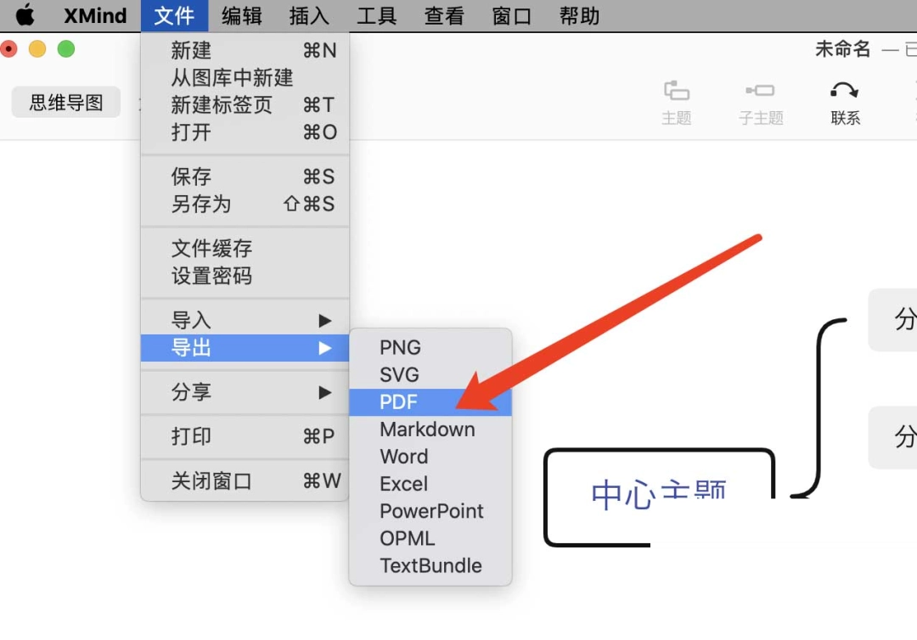917x640 pixels.
Task: Export as PowerPoint
Action: pos(430,512)
